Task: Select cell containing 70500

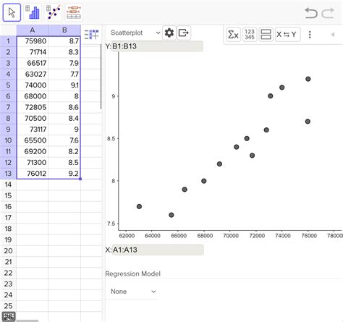Action: click(x=33, y=118)
